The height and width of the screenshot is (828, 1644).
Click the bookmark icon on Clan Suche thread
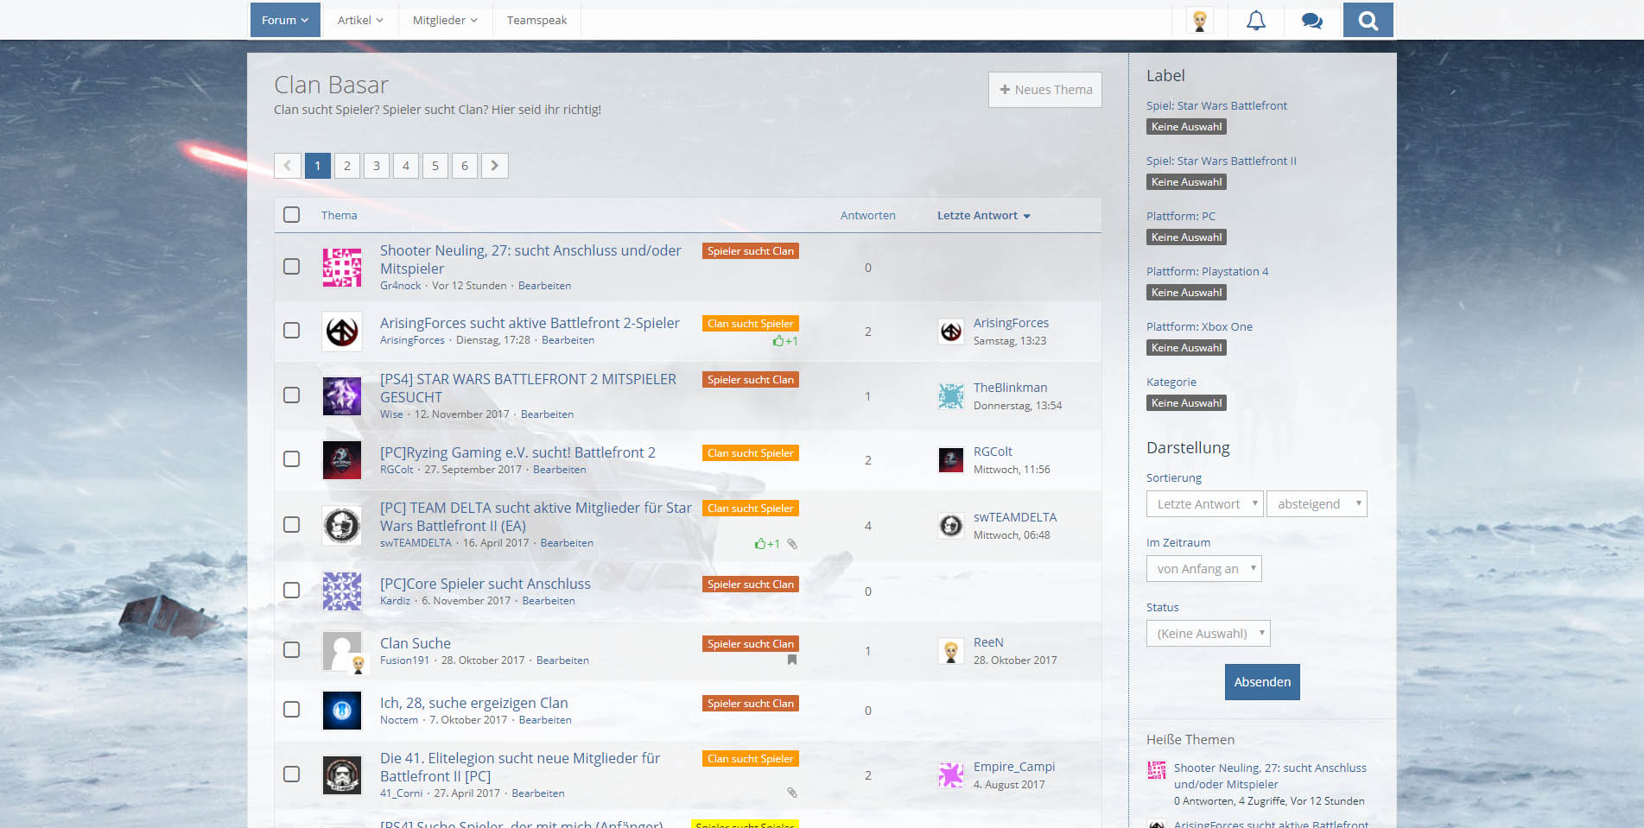(792, 660)
